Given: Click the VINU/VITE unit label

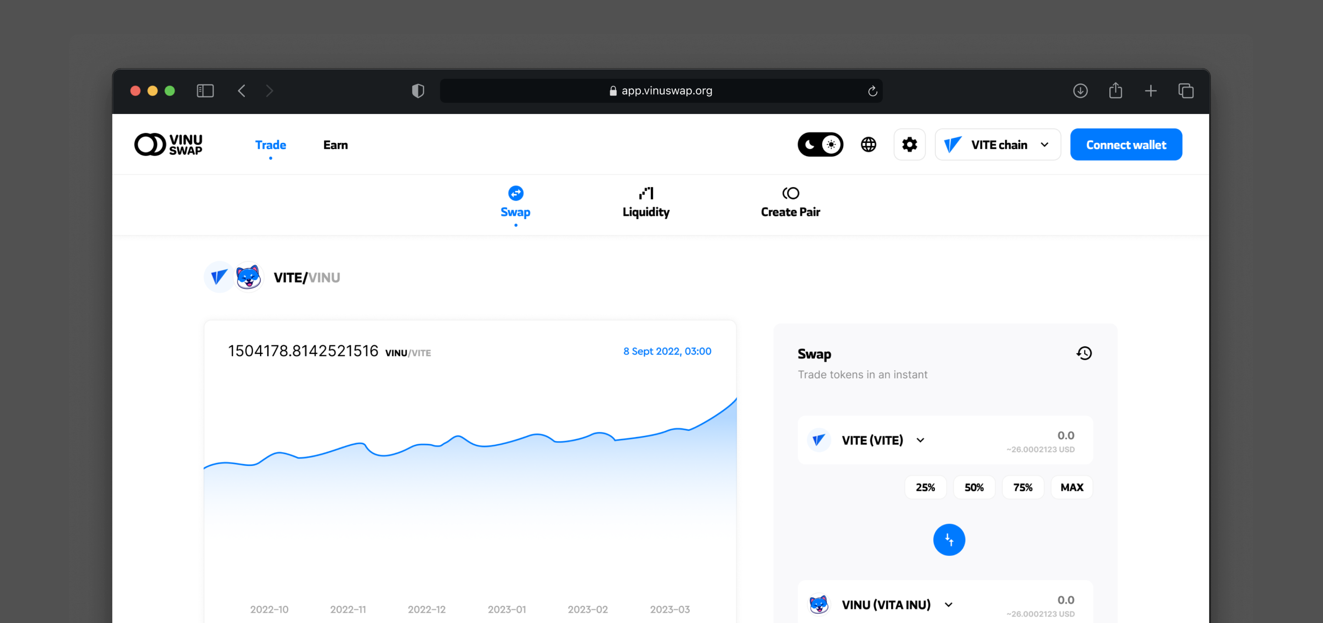Looking at the screenshot, I should pos(408,353).
